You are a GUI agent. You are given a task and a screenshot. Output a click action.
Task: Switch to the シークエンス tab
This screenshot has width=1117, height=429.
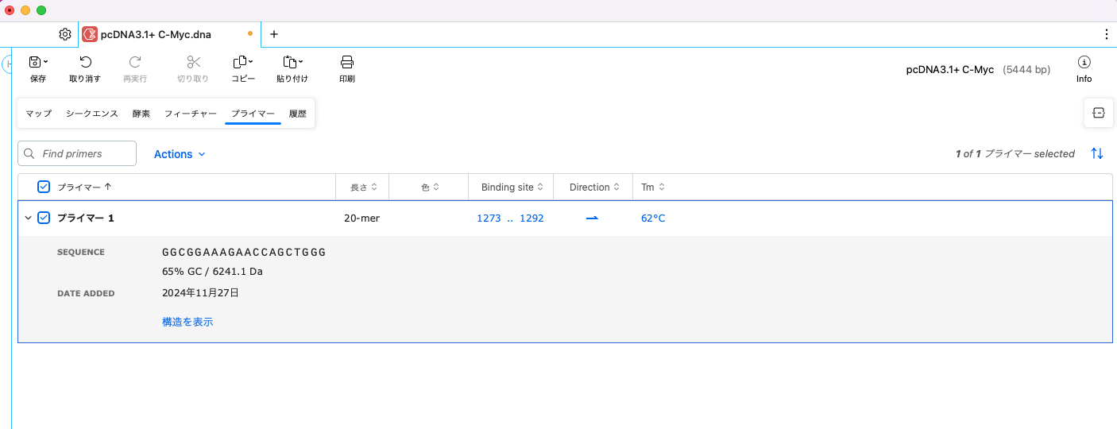tap(92, 114)
